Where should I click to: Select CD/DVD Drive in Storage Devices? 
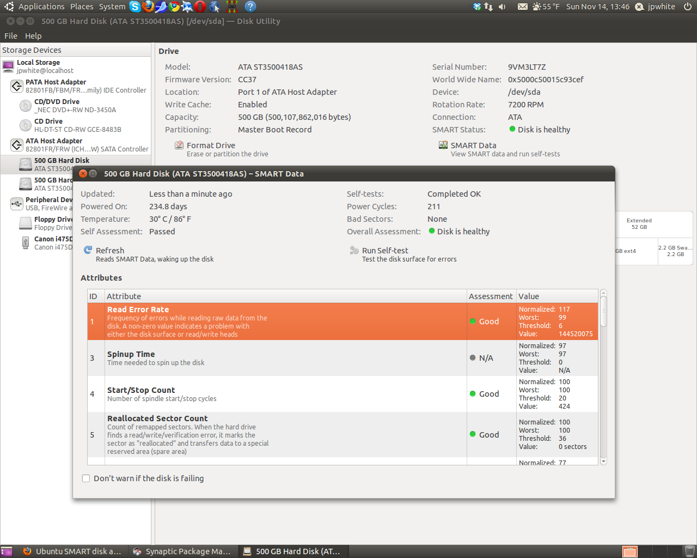[57, 102]
